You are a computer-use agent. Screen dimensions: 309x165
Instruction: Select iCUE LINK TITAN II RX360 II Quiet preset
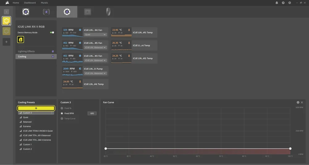36,131
